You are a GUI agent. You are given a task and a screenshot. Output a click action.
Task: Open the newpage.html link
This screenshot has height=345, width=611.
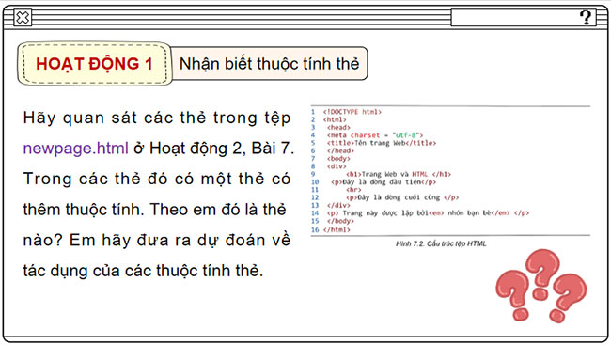tap(75, 149)
